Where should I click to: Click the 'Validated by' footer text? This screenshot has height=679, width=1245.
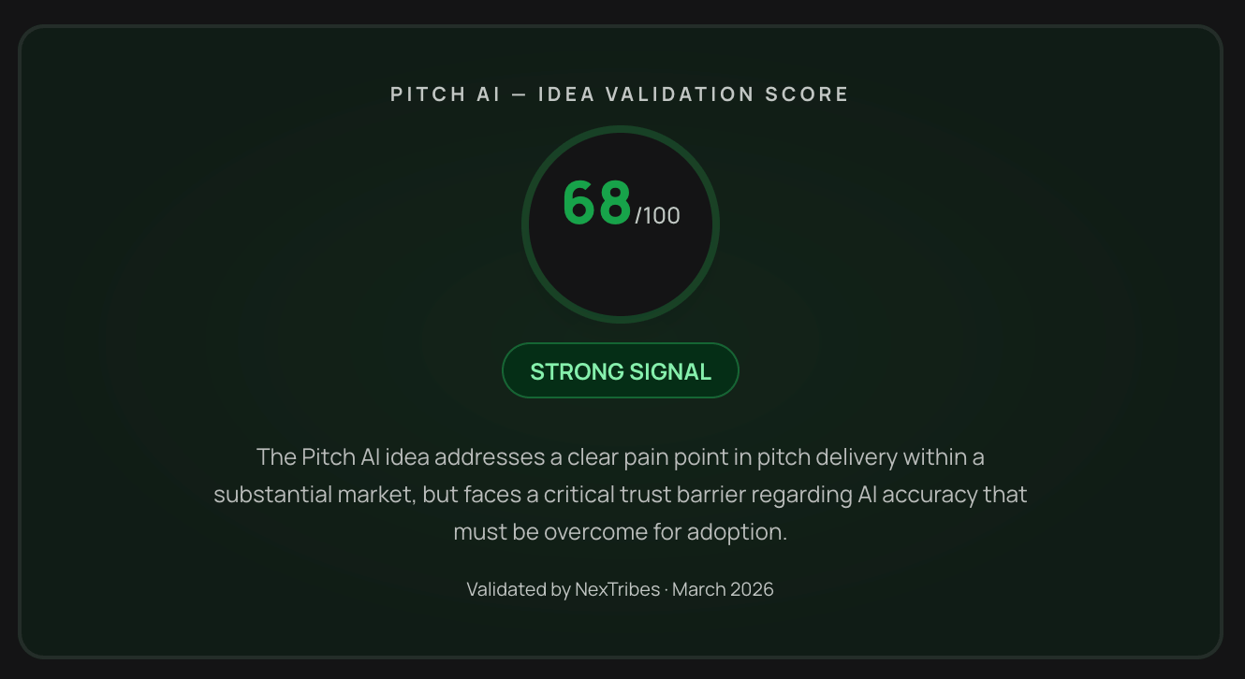pyautogui.click(x=519, y=589)
